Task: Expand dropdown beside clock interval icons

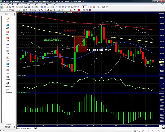Action: click(x=81, y=7)
